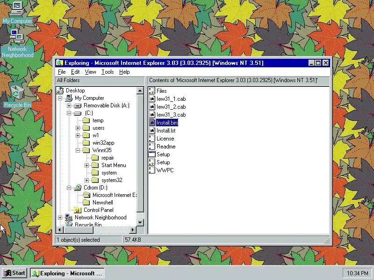Viewport: 374px width, 280px height.
Task: Open Network Neighborhood desktop icon
Action: (17, 37)
